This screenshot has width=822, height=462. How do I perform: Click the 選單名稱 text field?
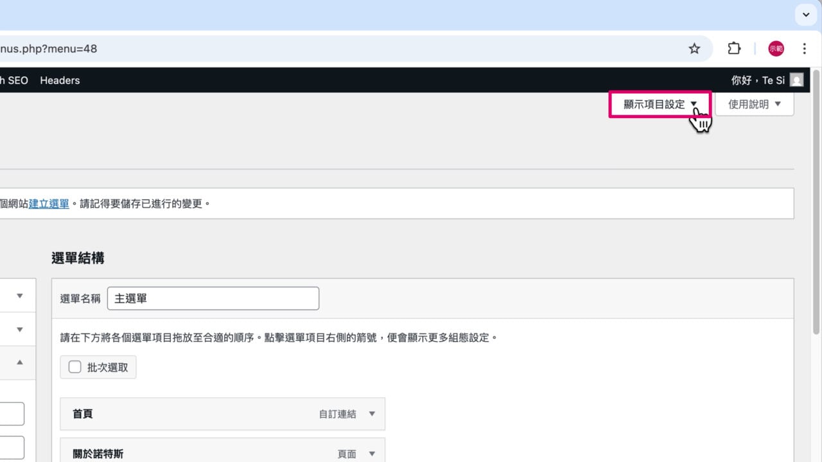pyautogui.click(x=213, y=298)
